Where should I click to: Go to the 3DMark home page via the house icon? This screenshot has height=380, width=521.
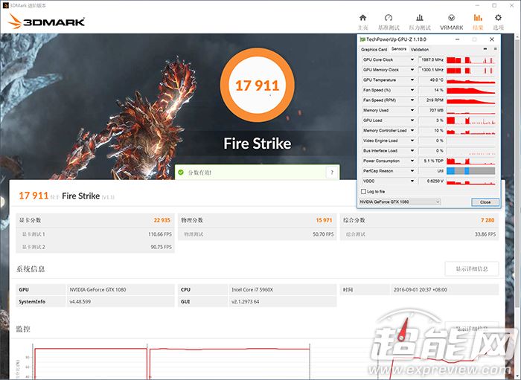point(363,18)
